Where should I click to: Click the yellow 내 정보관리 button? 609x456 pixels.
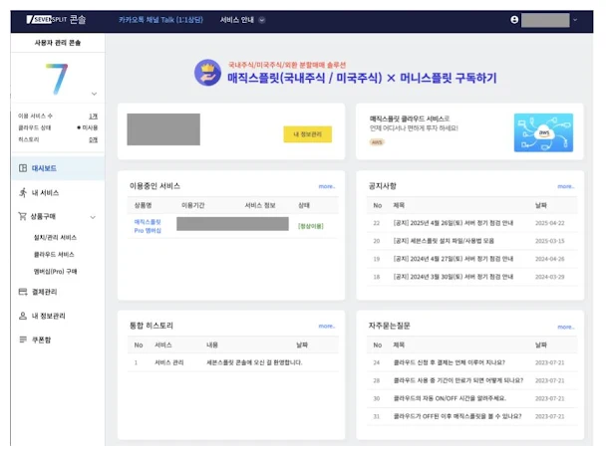click(x=307, y=134)
